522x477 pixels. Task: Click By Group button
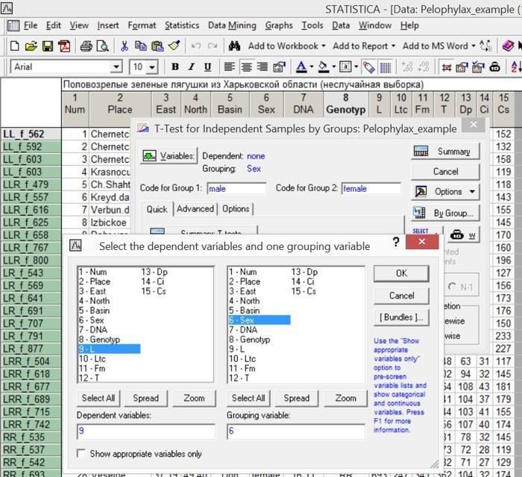coord(445,213)
